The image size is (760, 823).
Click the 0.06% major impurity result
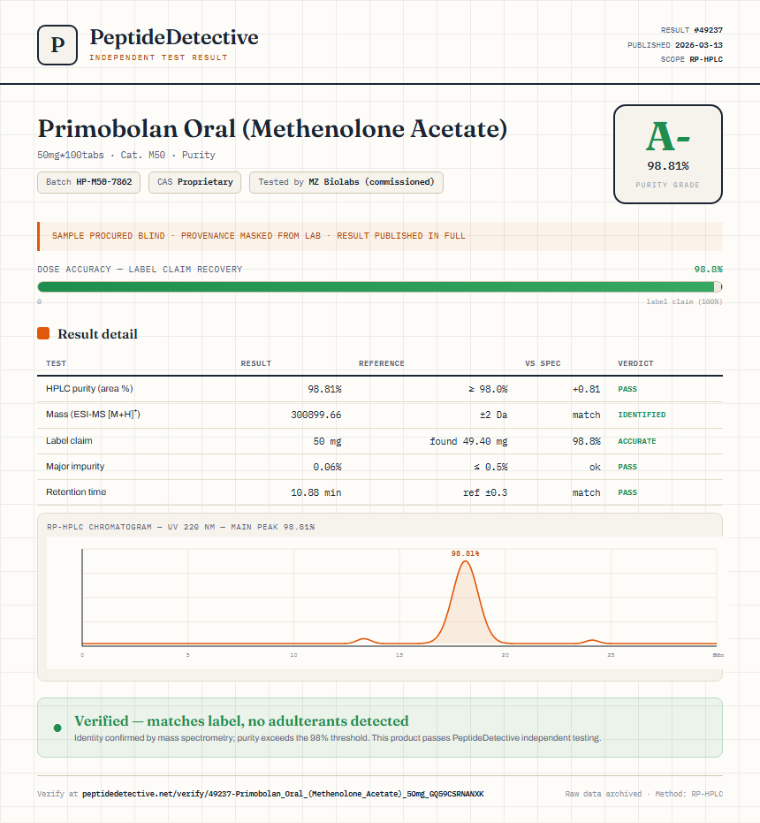(327, 467)
